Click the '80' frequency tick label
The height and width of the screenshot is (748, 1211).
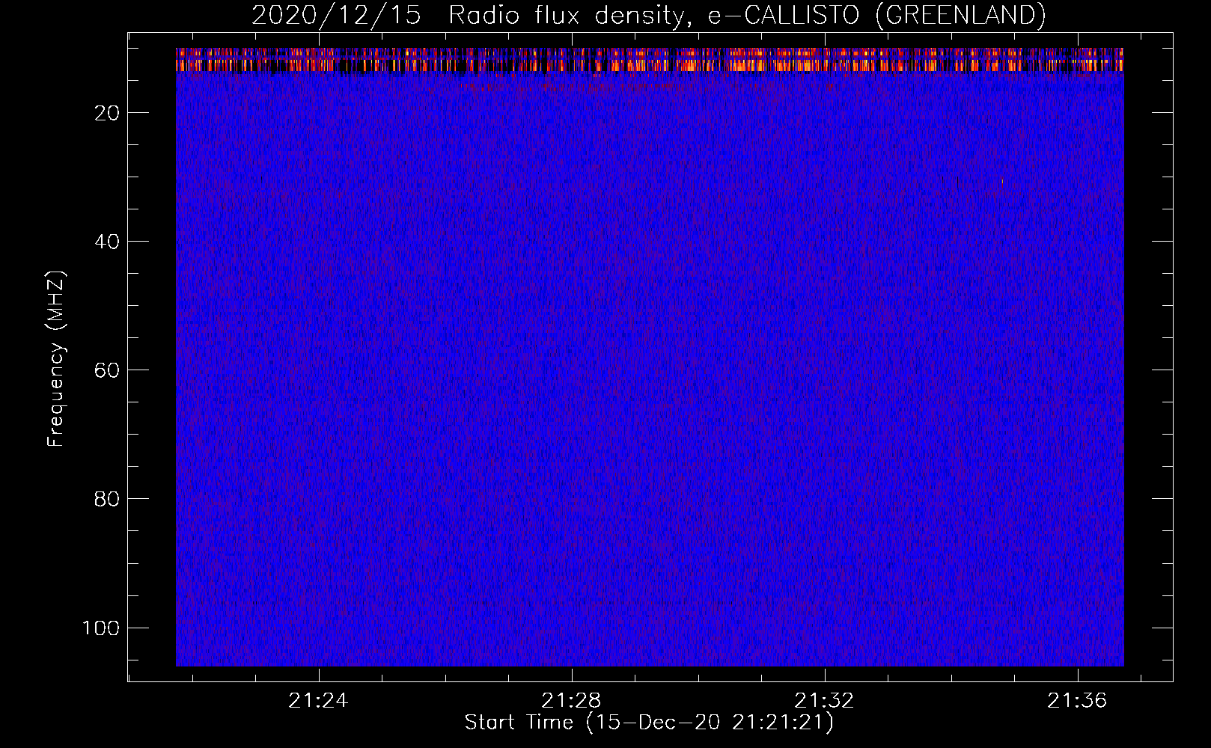(107, 499)
